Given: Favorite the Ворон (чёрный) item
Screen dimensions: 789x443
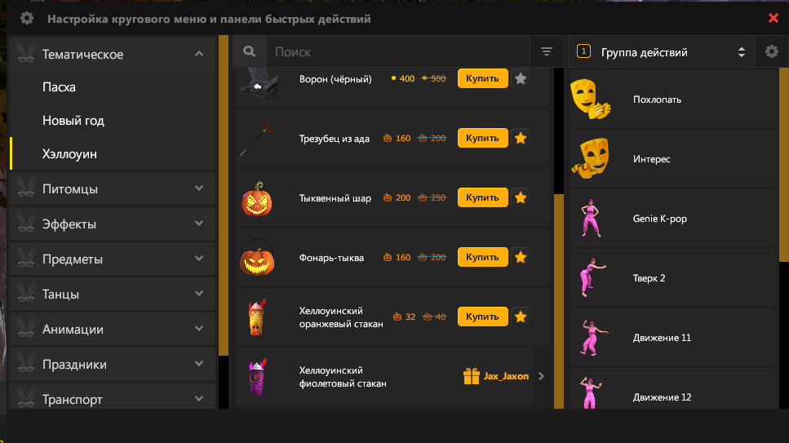Looking at the screenshot, I should click(521, 78).
